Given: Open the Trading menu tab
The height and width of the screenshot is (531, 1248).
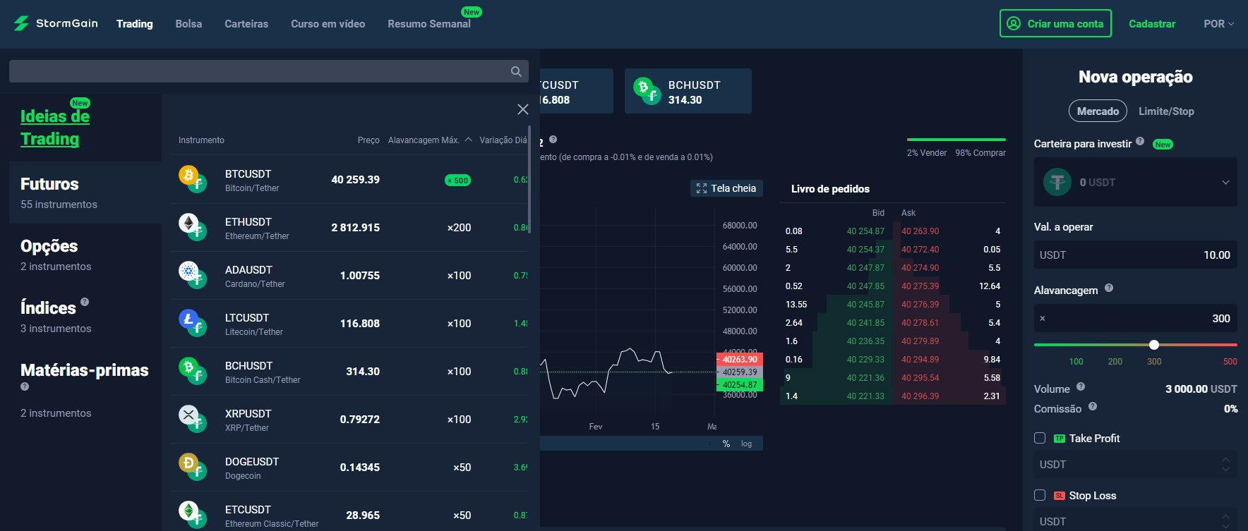Looking at the screenshot, I should pos(135,24).
